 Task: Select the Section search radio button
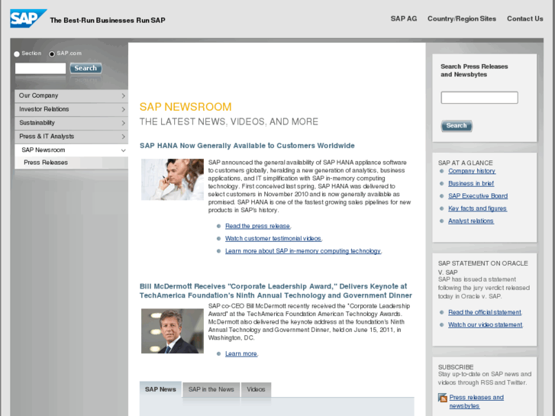17,54
